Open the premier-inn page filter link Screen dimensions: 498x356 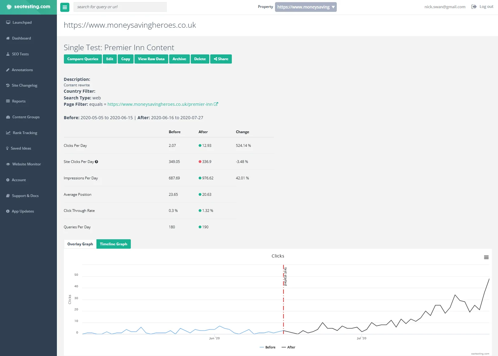pos(160,104)
